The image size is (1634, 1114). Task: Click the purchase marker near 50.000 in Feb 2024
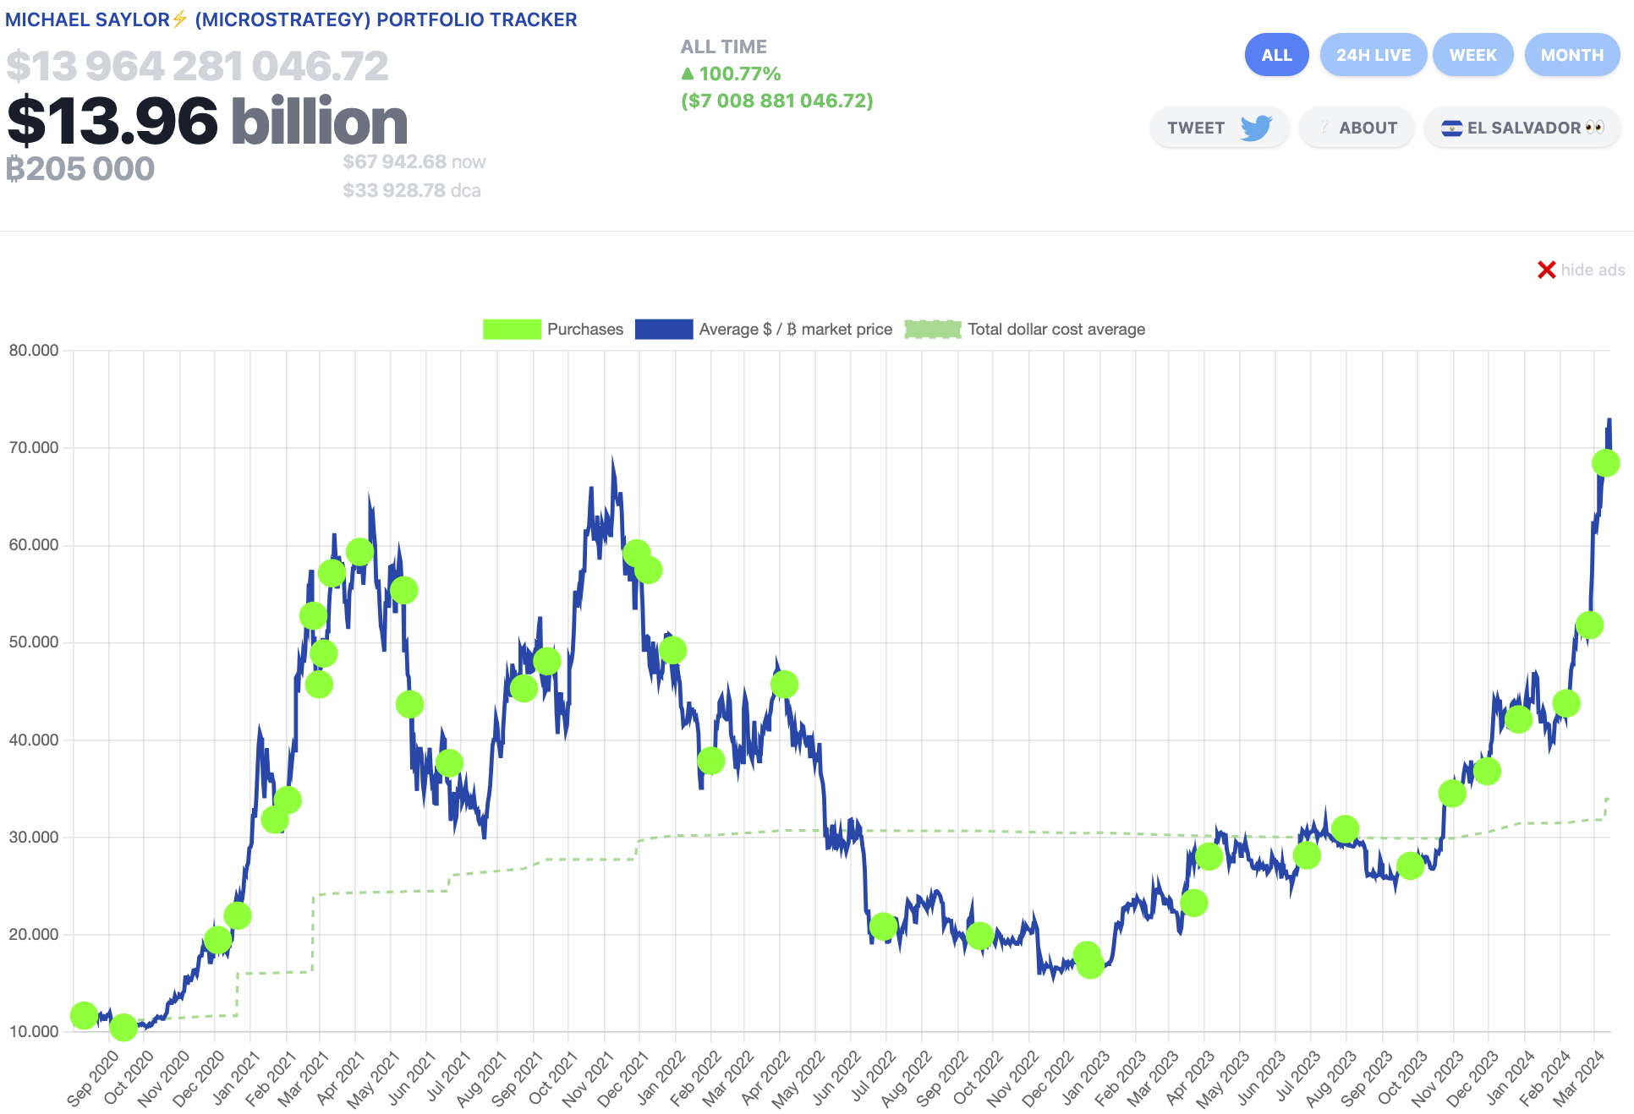tap(1589, 625)
